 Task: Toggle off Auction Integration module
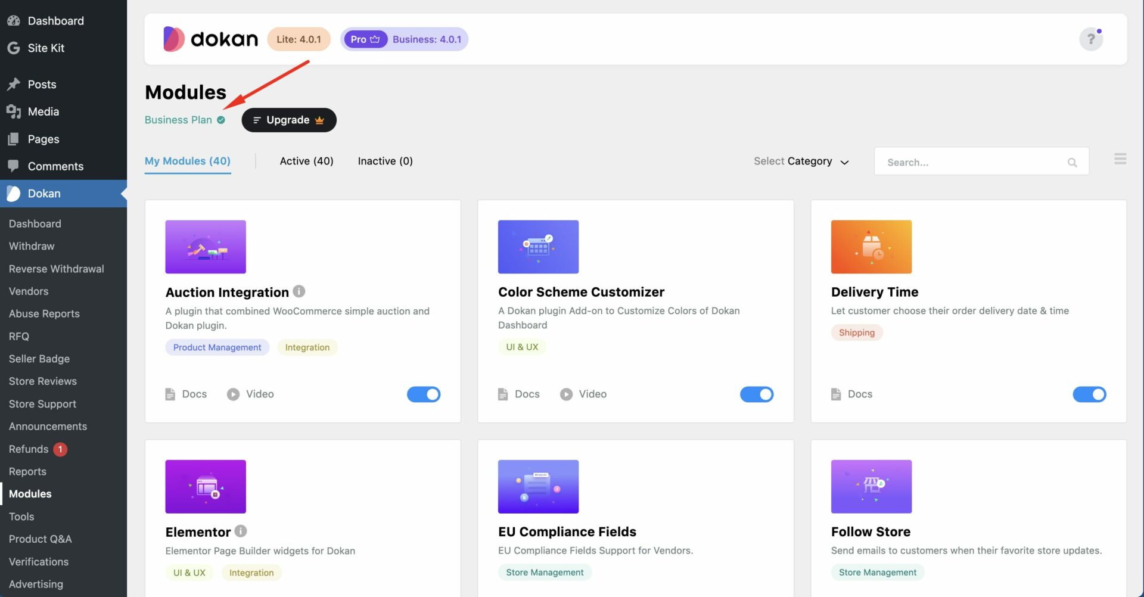[x=424, y=394]
